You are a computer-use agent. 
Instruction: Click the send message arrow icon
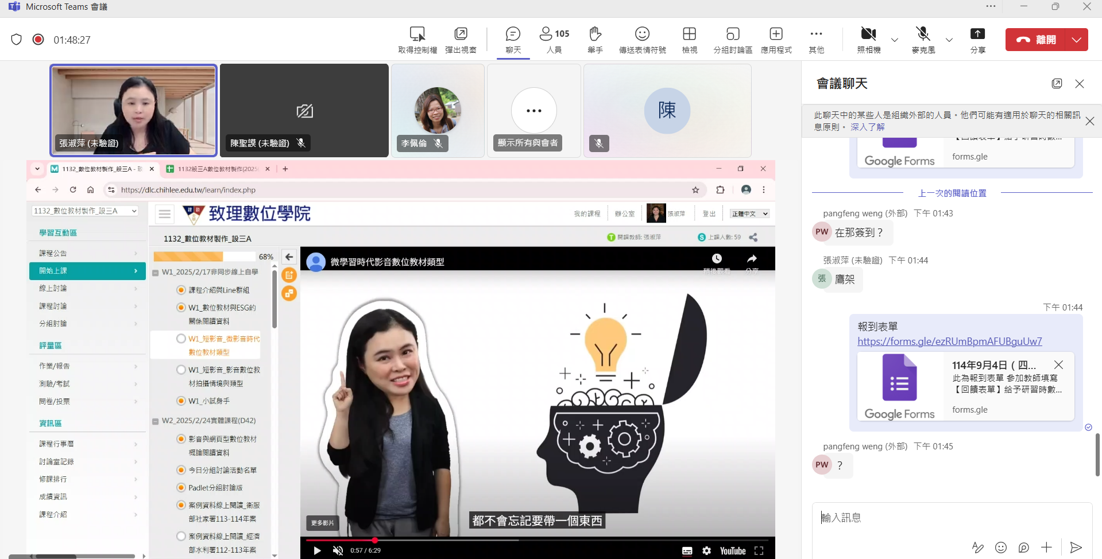click(x=1076, y=548)
